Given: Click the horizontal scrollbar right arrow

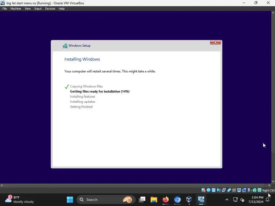Looking at the screenshot, I should click(269, 185).
